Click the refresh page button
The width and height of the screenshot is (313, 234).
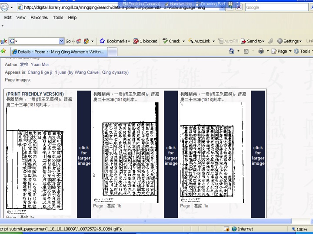click(230, 7)
